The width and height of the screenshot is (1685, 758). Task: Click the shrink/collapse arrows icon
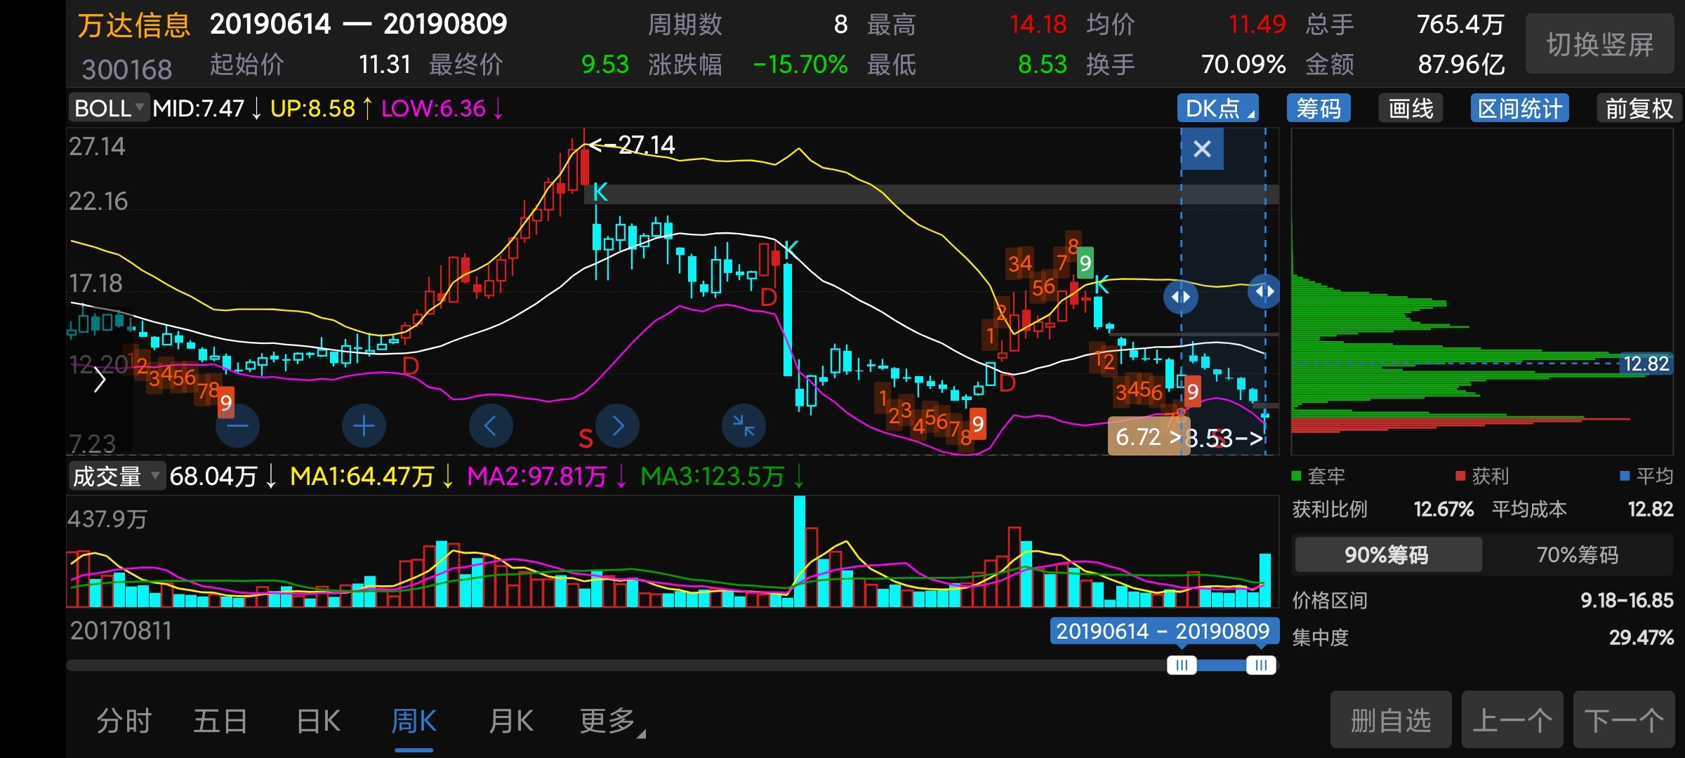tap(744, 426)
